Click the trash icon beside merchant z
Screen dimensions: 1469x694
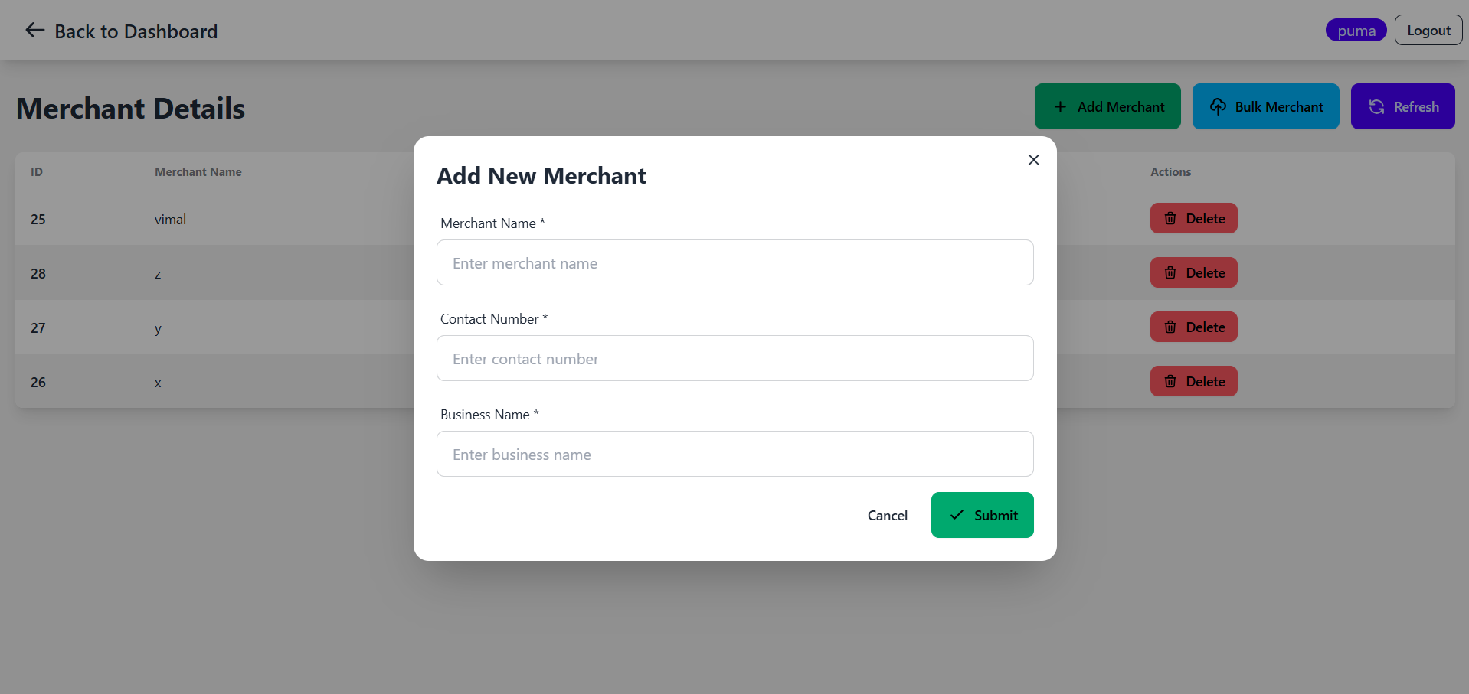point(1170,272)
